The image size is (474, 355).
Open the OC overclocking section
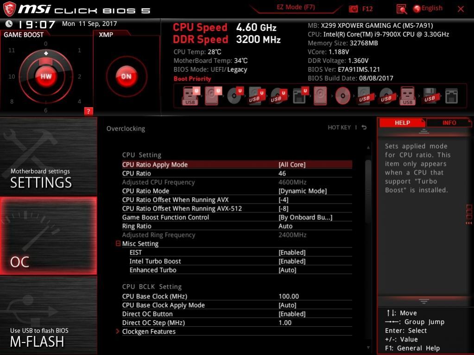click(48, 236)
